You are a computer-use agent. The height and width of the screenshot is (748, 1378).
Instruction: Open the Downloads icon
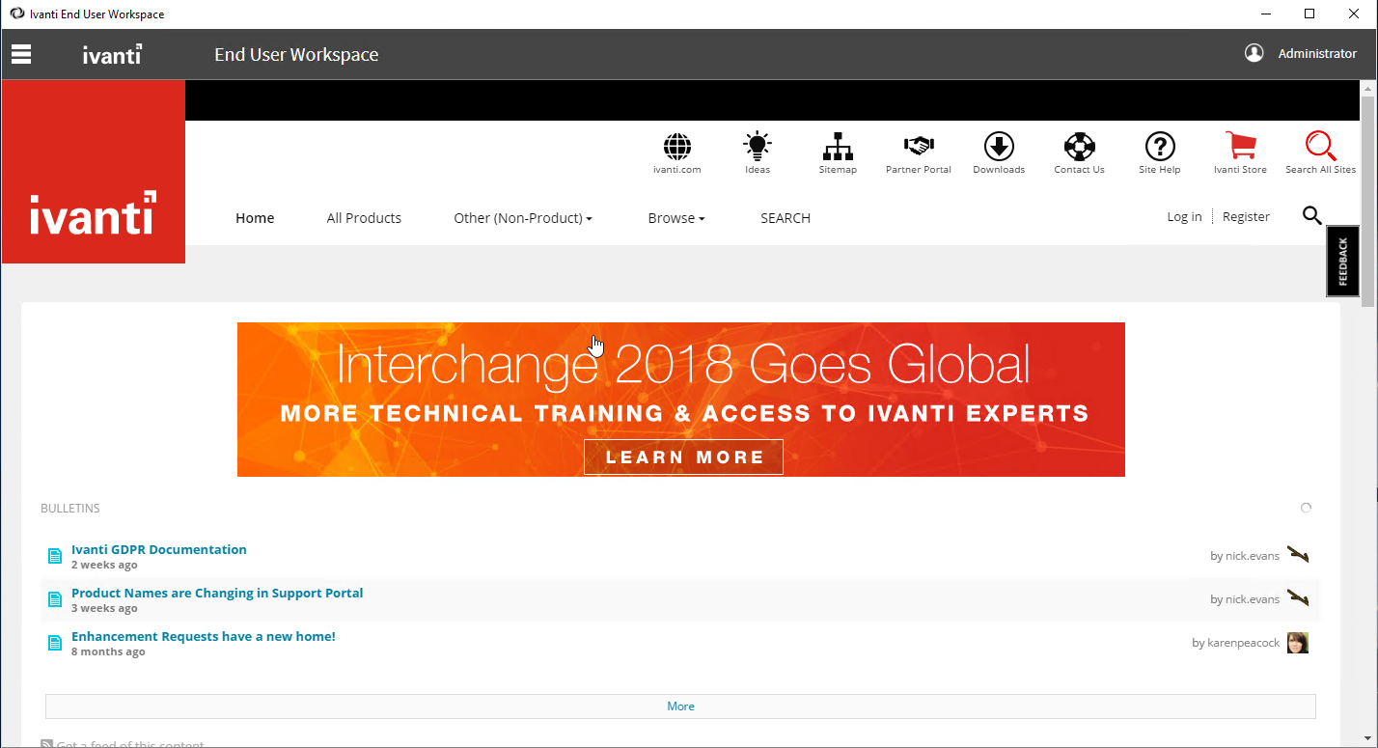(x=998, y=147)
